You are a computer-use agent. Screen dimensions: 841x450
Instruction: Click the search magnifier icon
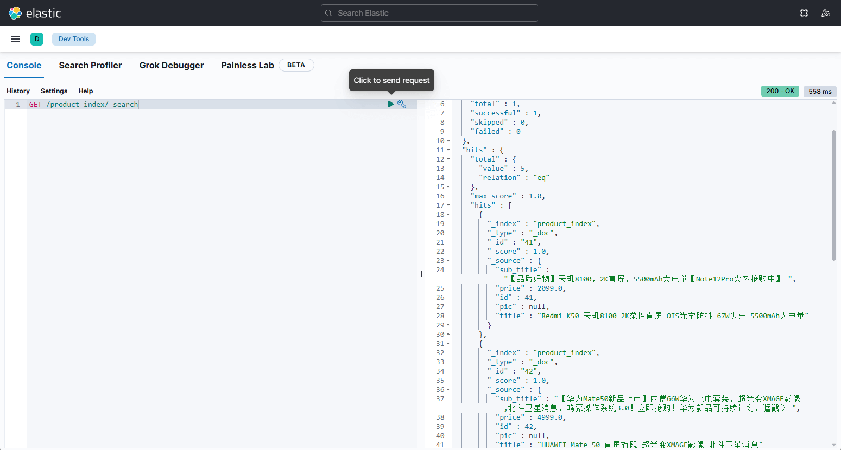[328, 13]
